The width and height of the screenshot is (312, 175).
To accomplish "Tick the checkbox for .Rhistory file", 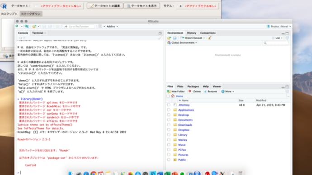I will [x=169, y=105].
